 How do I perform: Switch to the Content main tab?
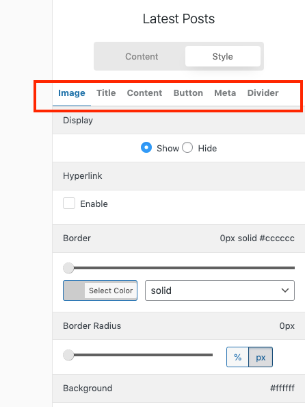click(x=142, y=56)
